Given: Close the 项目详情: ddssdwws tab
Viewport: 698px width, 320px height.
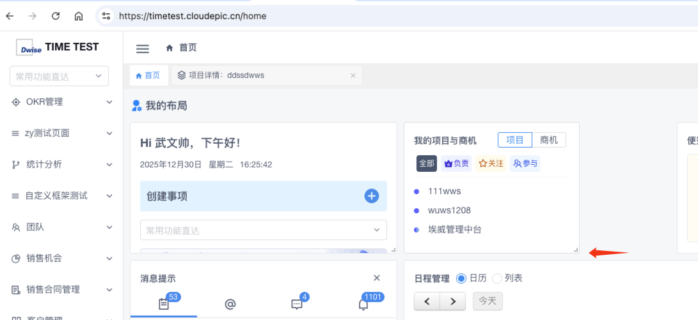Looking at the screenshot, I should (353, 75).
